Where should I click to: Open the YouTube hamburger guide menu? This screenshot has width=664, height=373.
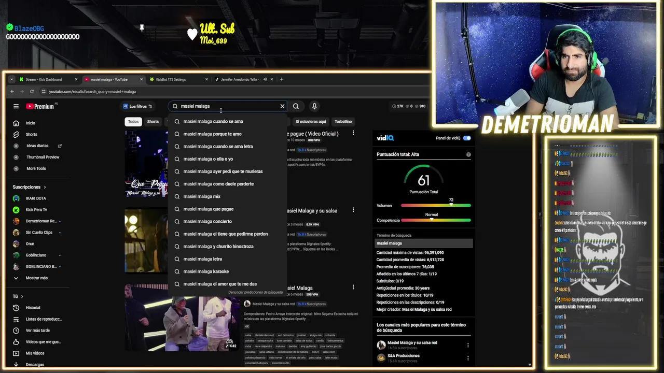pyautogui.click(x=16, y=106)
